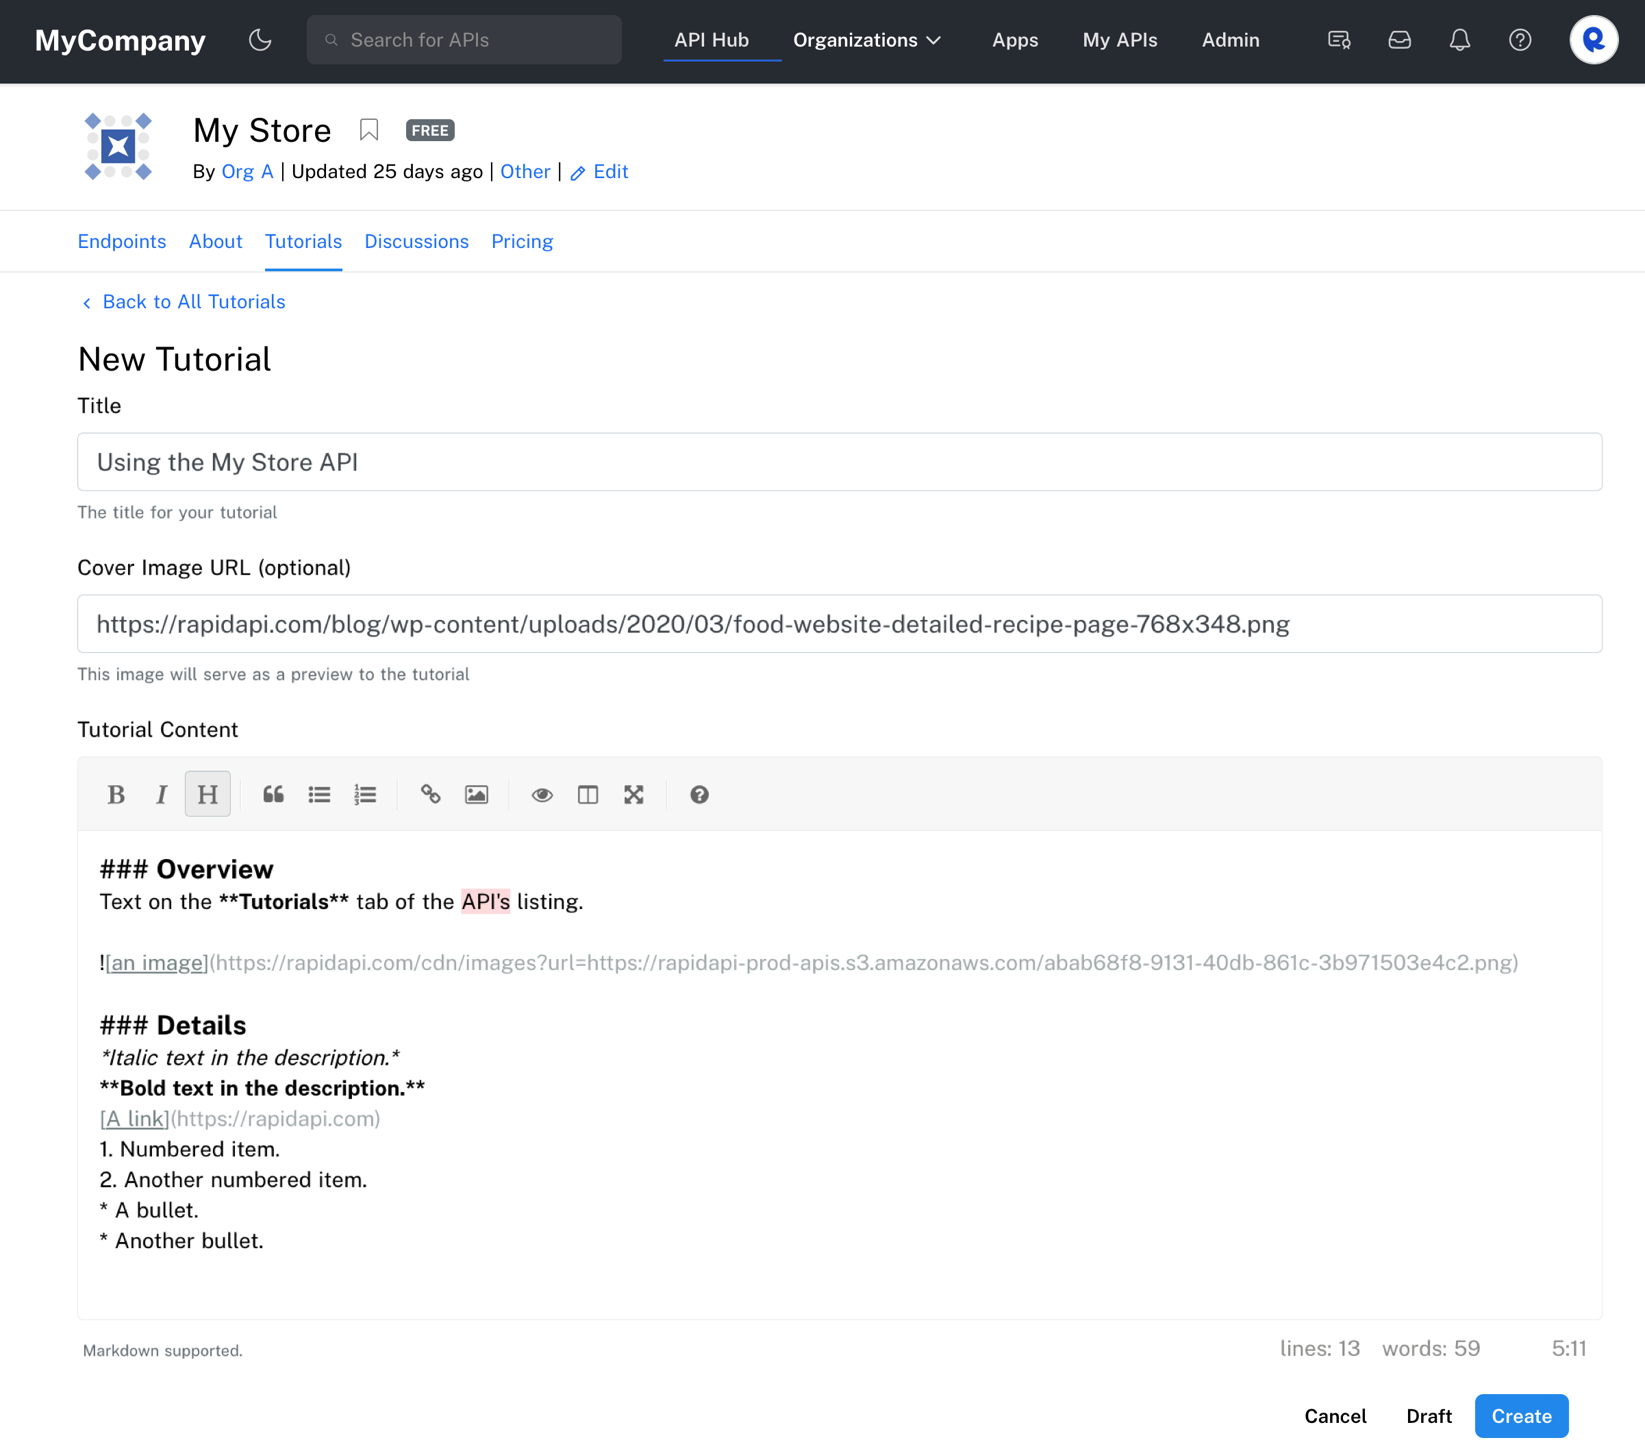Screen dimensions: 1645x1451
Task: Open the Other category link
Action: (525, 171)
